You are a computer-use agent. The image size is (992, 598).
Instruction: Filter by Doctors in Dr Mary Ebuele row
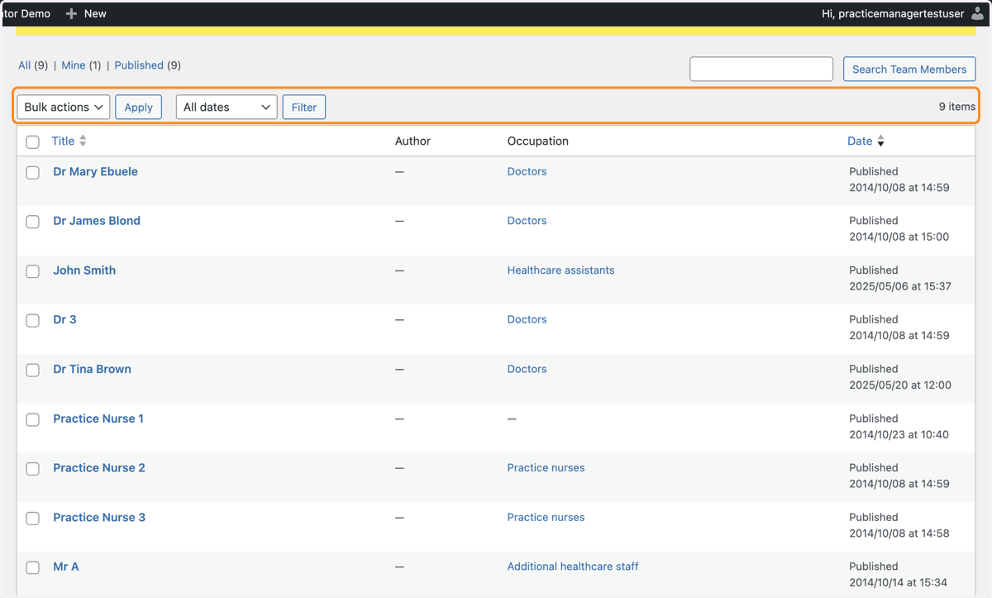(x=527, y=171)
